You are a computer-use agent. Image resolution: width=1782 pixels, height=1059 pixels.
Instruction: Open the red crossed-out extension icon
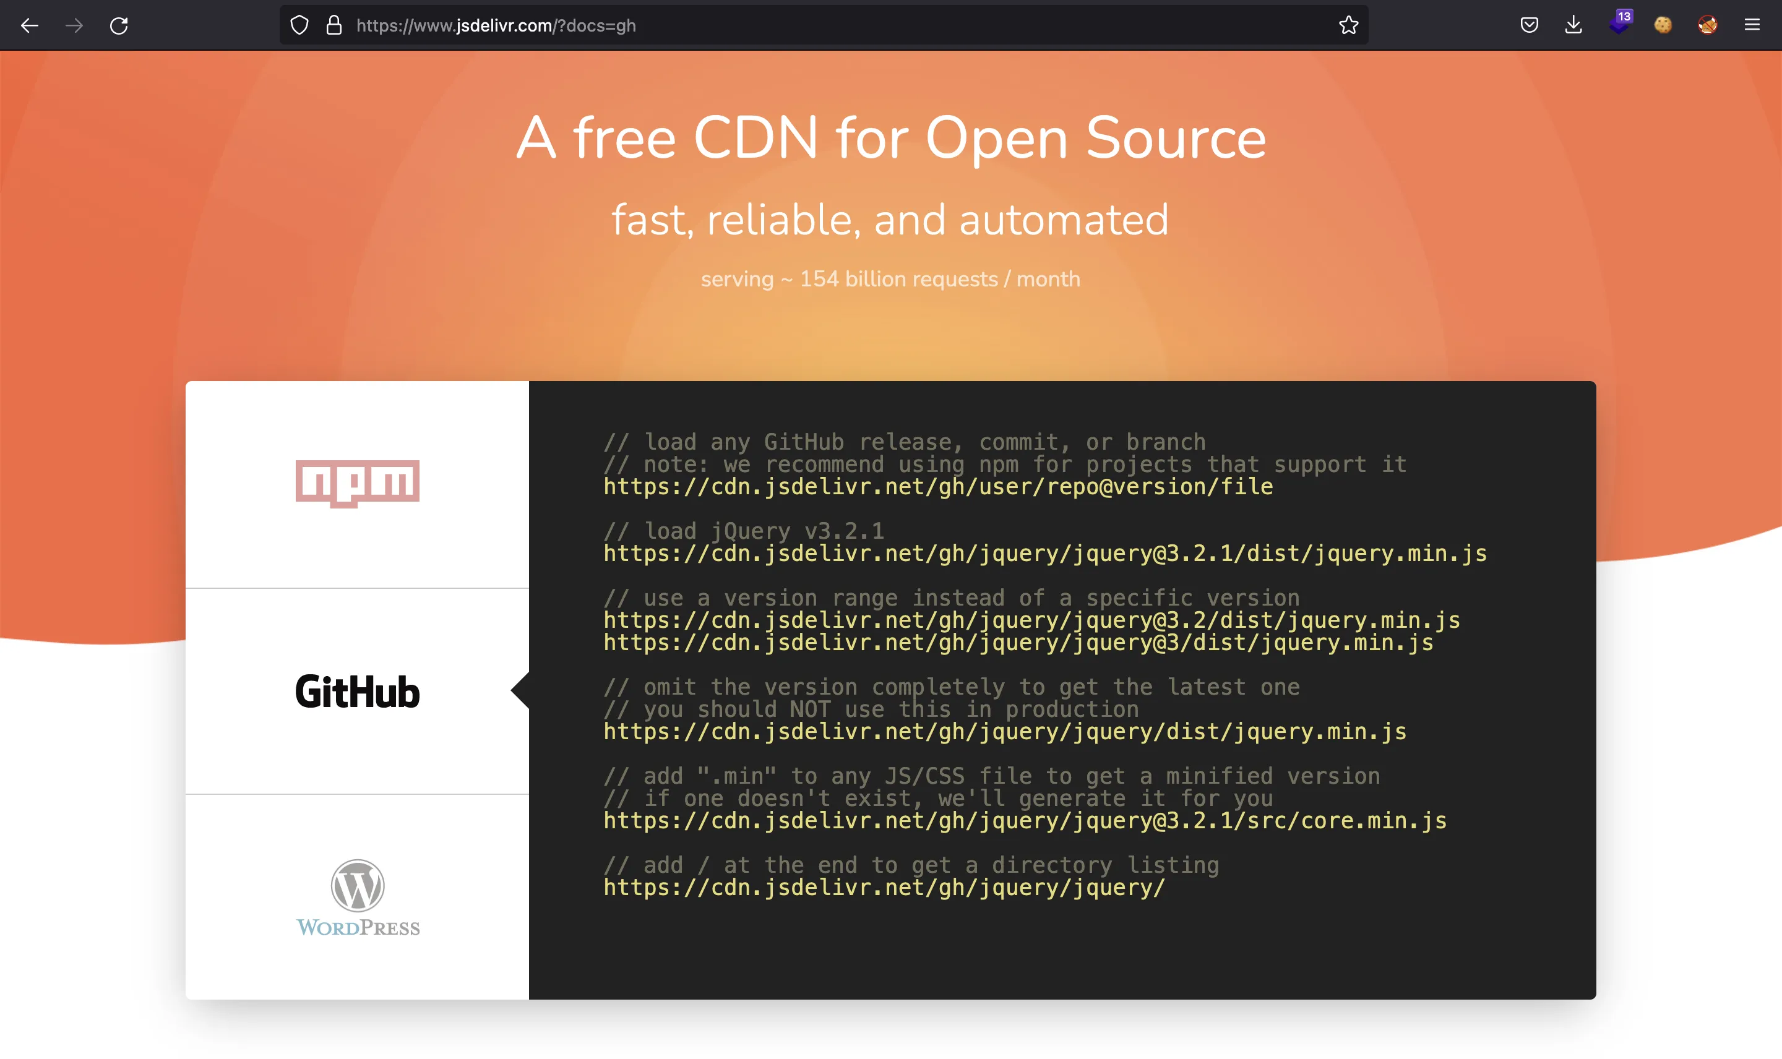point(1708,26)
